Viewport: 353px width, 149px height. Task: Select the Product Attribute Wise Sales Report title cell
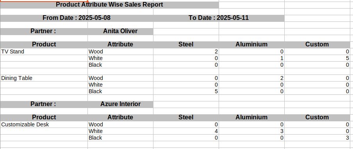tap(109, 5)
